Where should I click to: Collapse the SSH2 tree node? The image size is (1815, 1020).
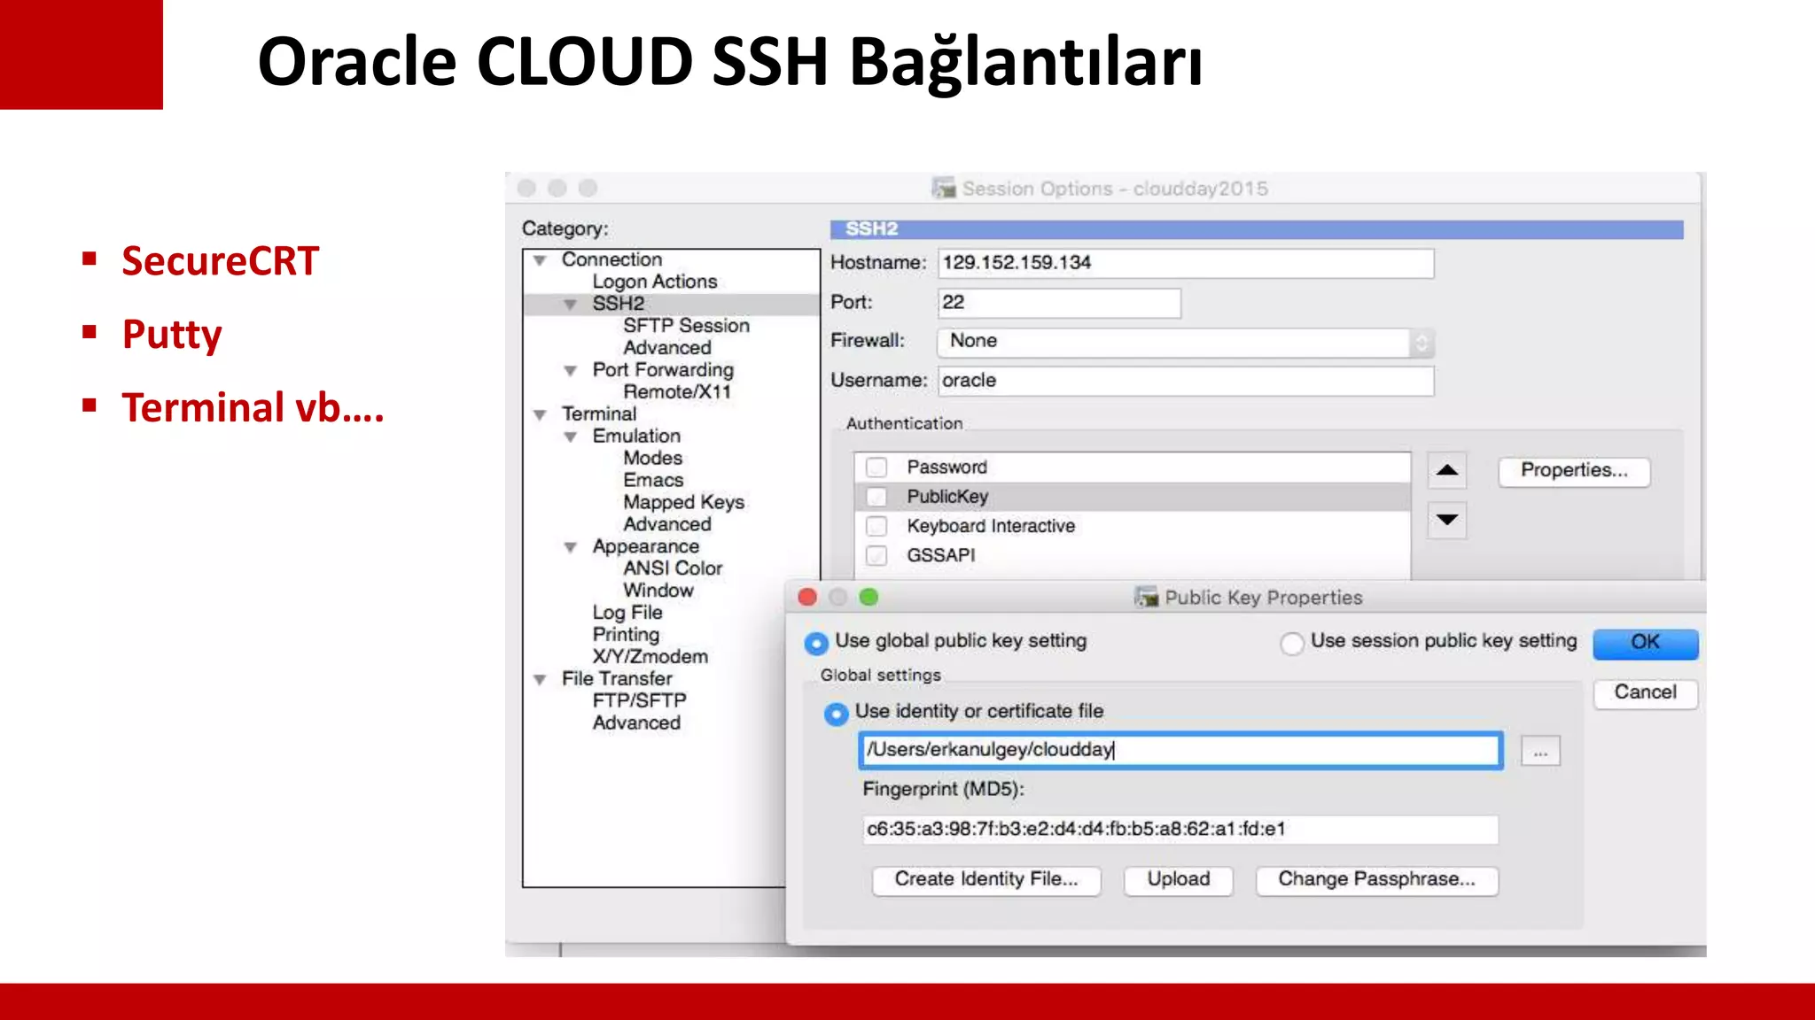pos(571,305)
